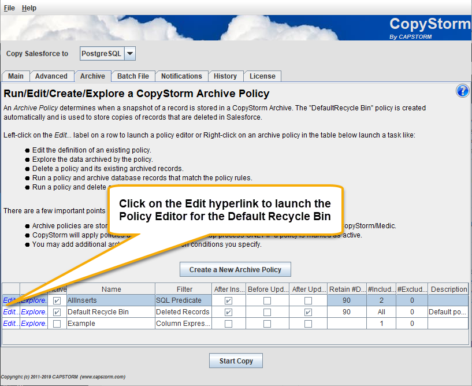Click Create a New Archive Policy button
The height and width of the screenshot is (386, 472).
point(235,269)
